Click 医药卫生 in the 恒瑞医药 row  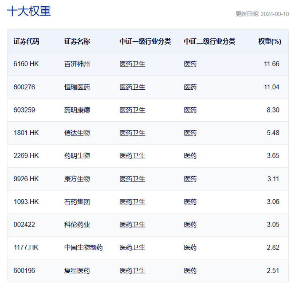pyautogui.click(x=132, y=87)
